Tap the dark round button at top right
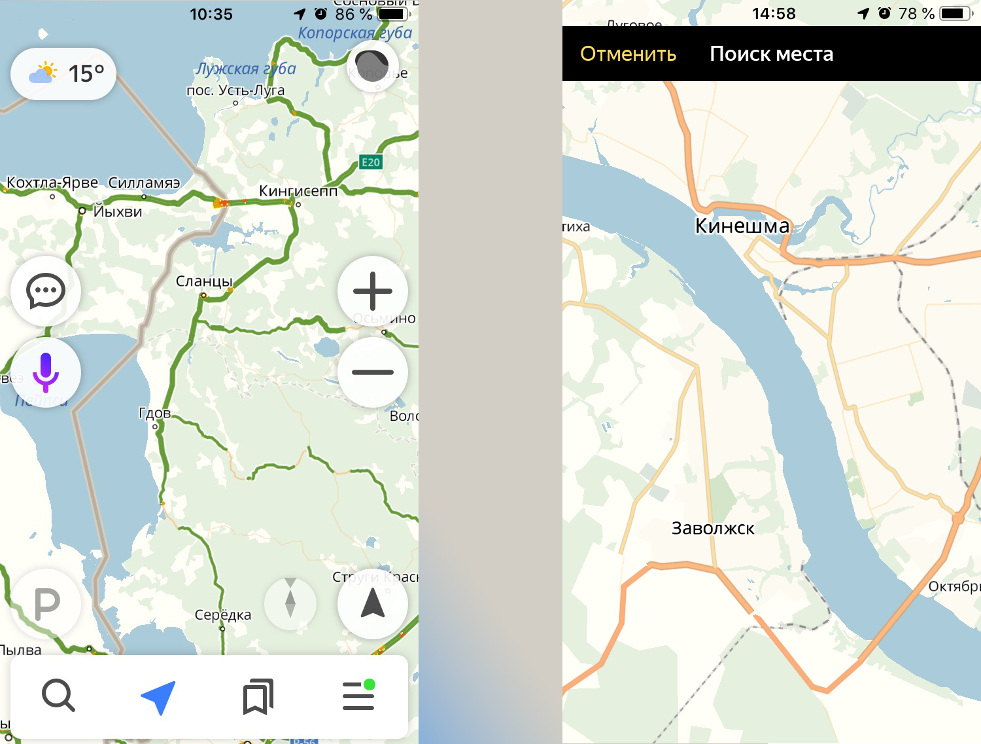Image resolution: width=981 pixels, height=744 pixels. pos(372,66)
